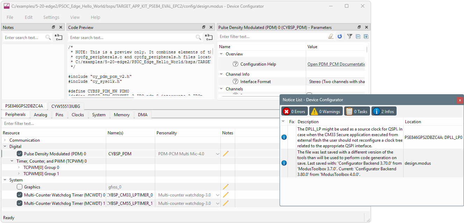Collapse the Digital resource group

(5, 147)
